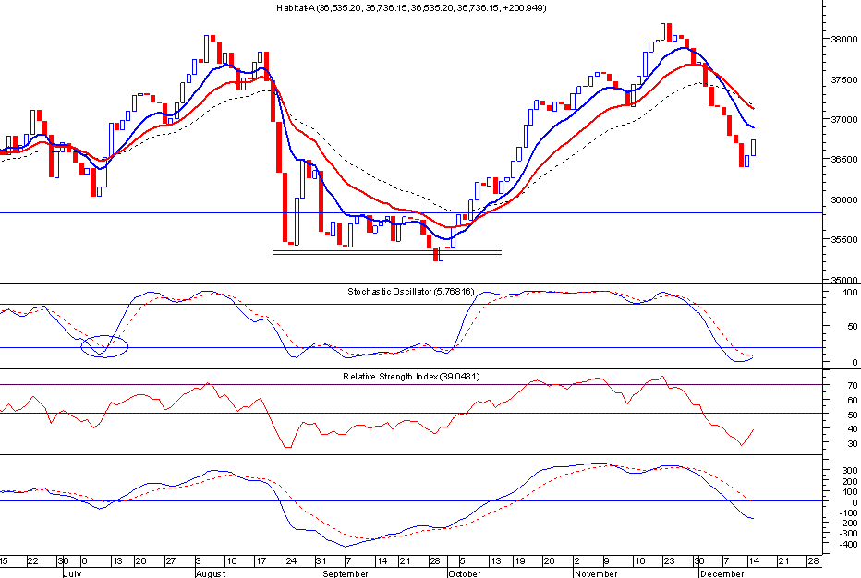Select the 60 level on RSI scale
861x578 pixels.
(x=852, y=401)
